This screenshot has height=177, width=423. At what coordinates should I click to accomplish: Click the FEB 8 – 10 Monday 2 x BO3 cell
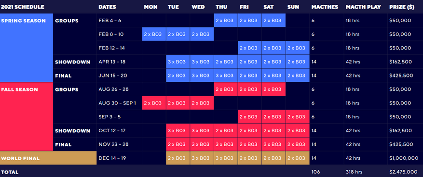pyautogui.click(x=154, y=34)
